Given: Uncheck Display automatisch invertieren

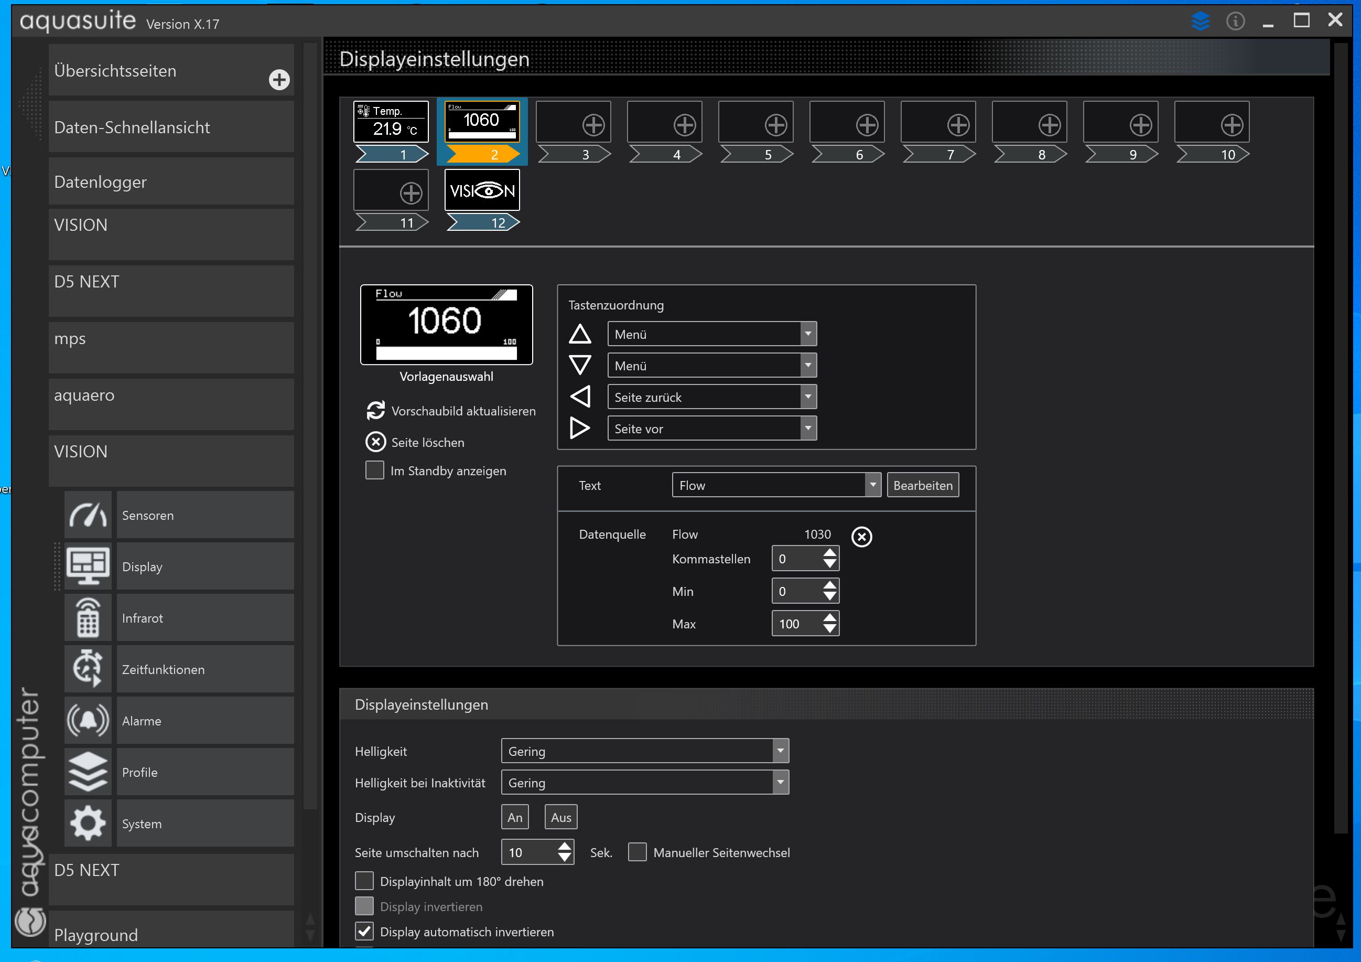Looking at the screenshot, I should [x=364, y=931].
